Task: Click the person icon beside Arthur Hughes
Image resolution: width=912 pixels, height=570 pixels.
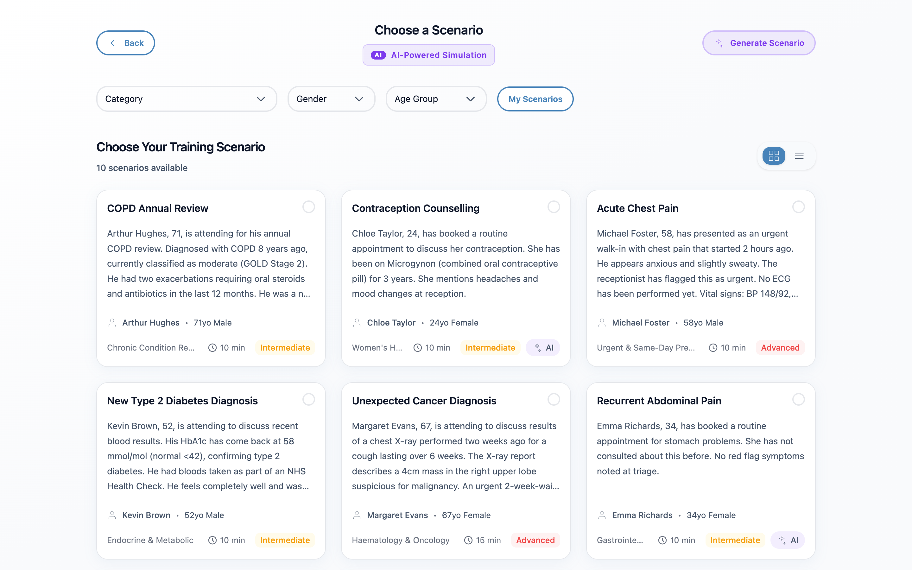Action: [x=112, y=323]
